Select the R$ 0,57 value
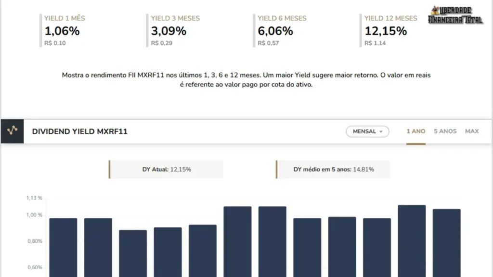Screen dimensions: 493x277 click(x=268, y=43)
